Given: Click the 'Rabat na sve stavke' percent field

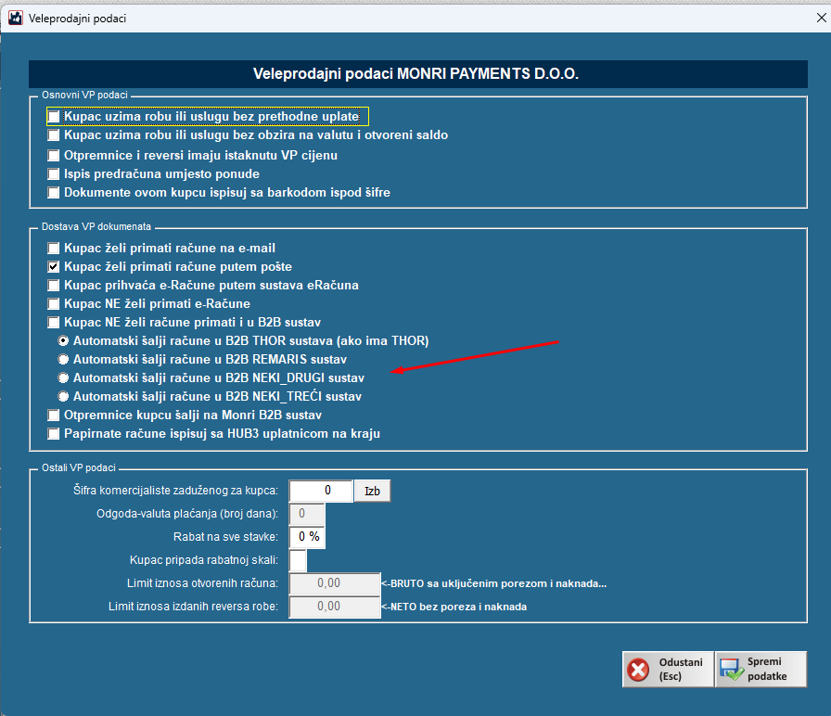Looking at the screenshot, I should click(307, 537).
